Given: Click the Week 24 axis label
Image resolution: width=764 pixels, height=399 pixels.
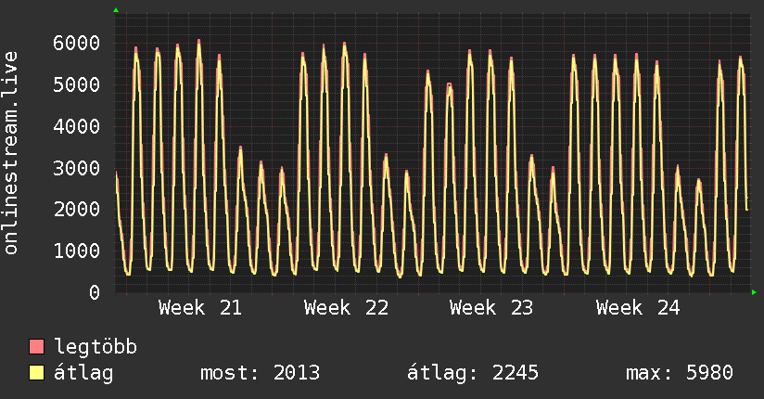Looking at the screenshot, I should point(638,308).
